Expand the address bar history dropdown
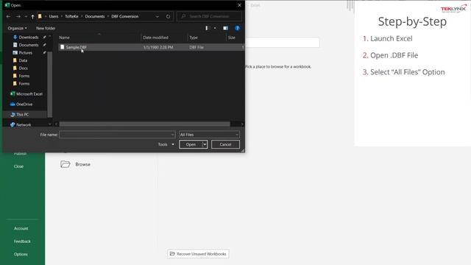The width and height of the screenshot is (471, 265). (157, 16)
